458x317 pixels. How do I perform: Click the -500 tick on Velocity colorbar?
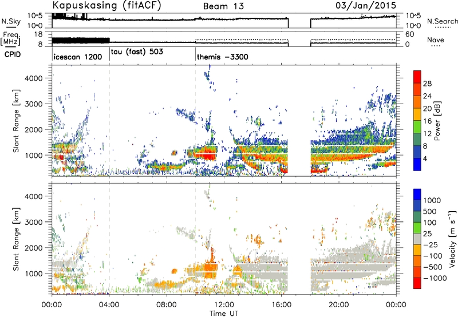click(x=433, y=267)
